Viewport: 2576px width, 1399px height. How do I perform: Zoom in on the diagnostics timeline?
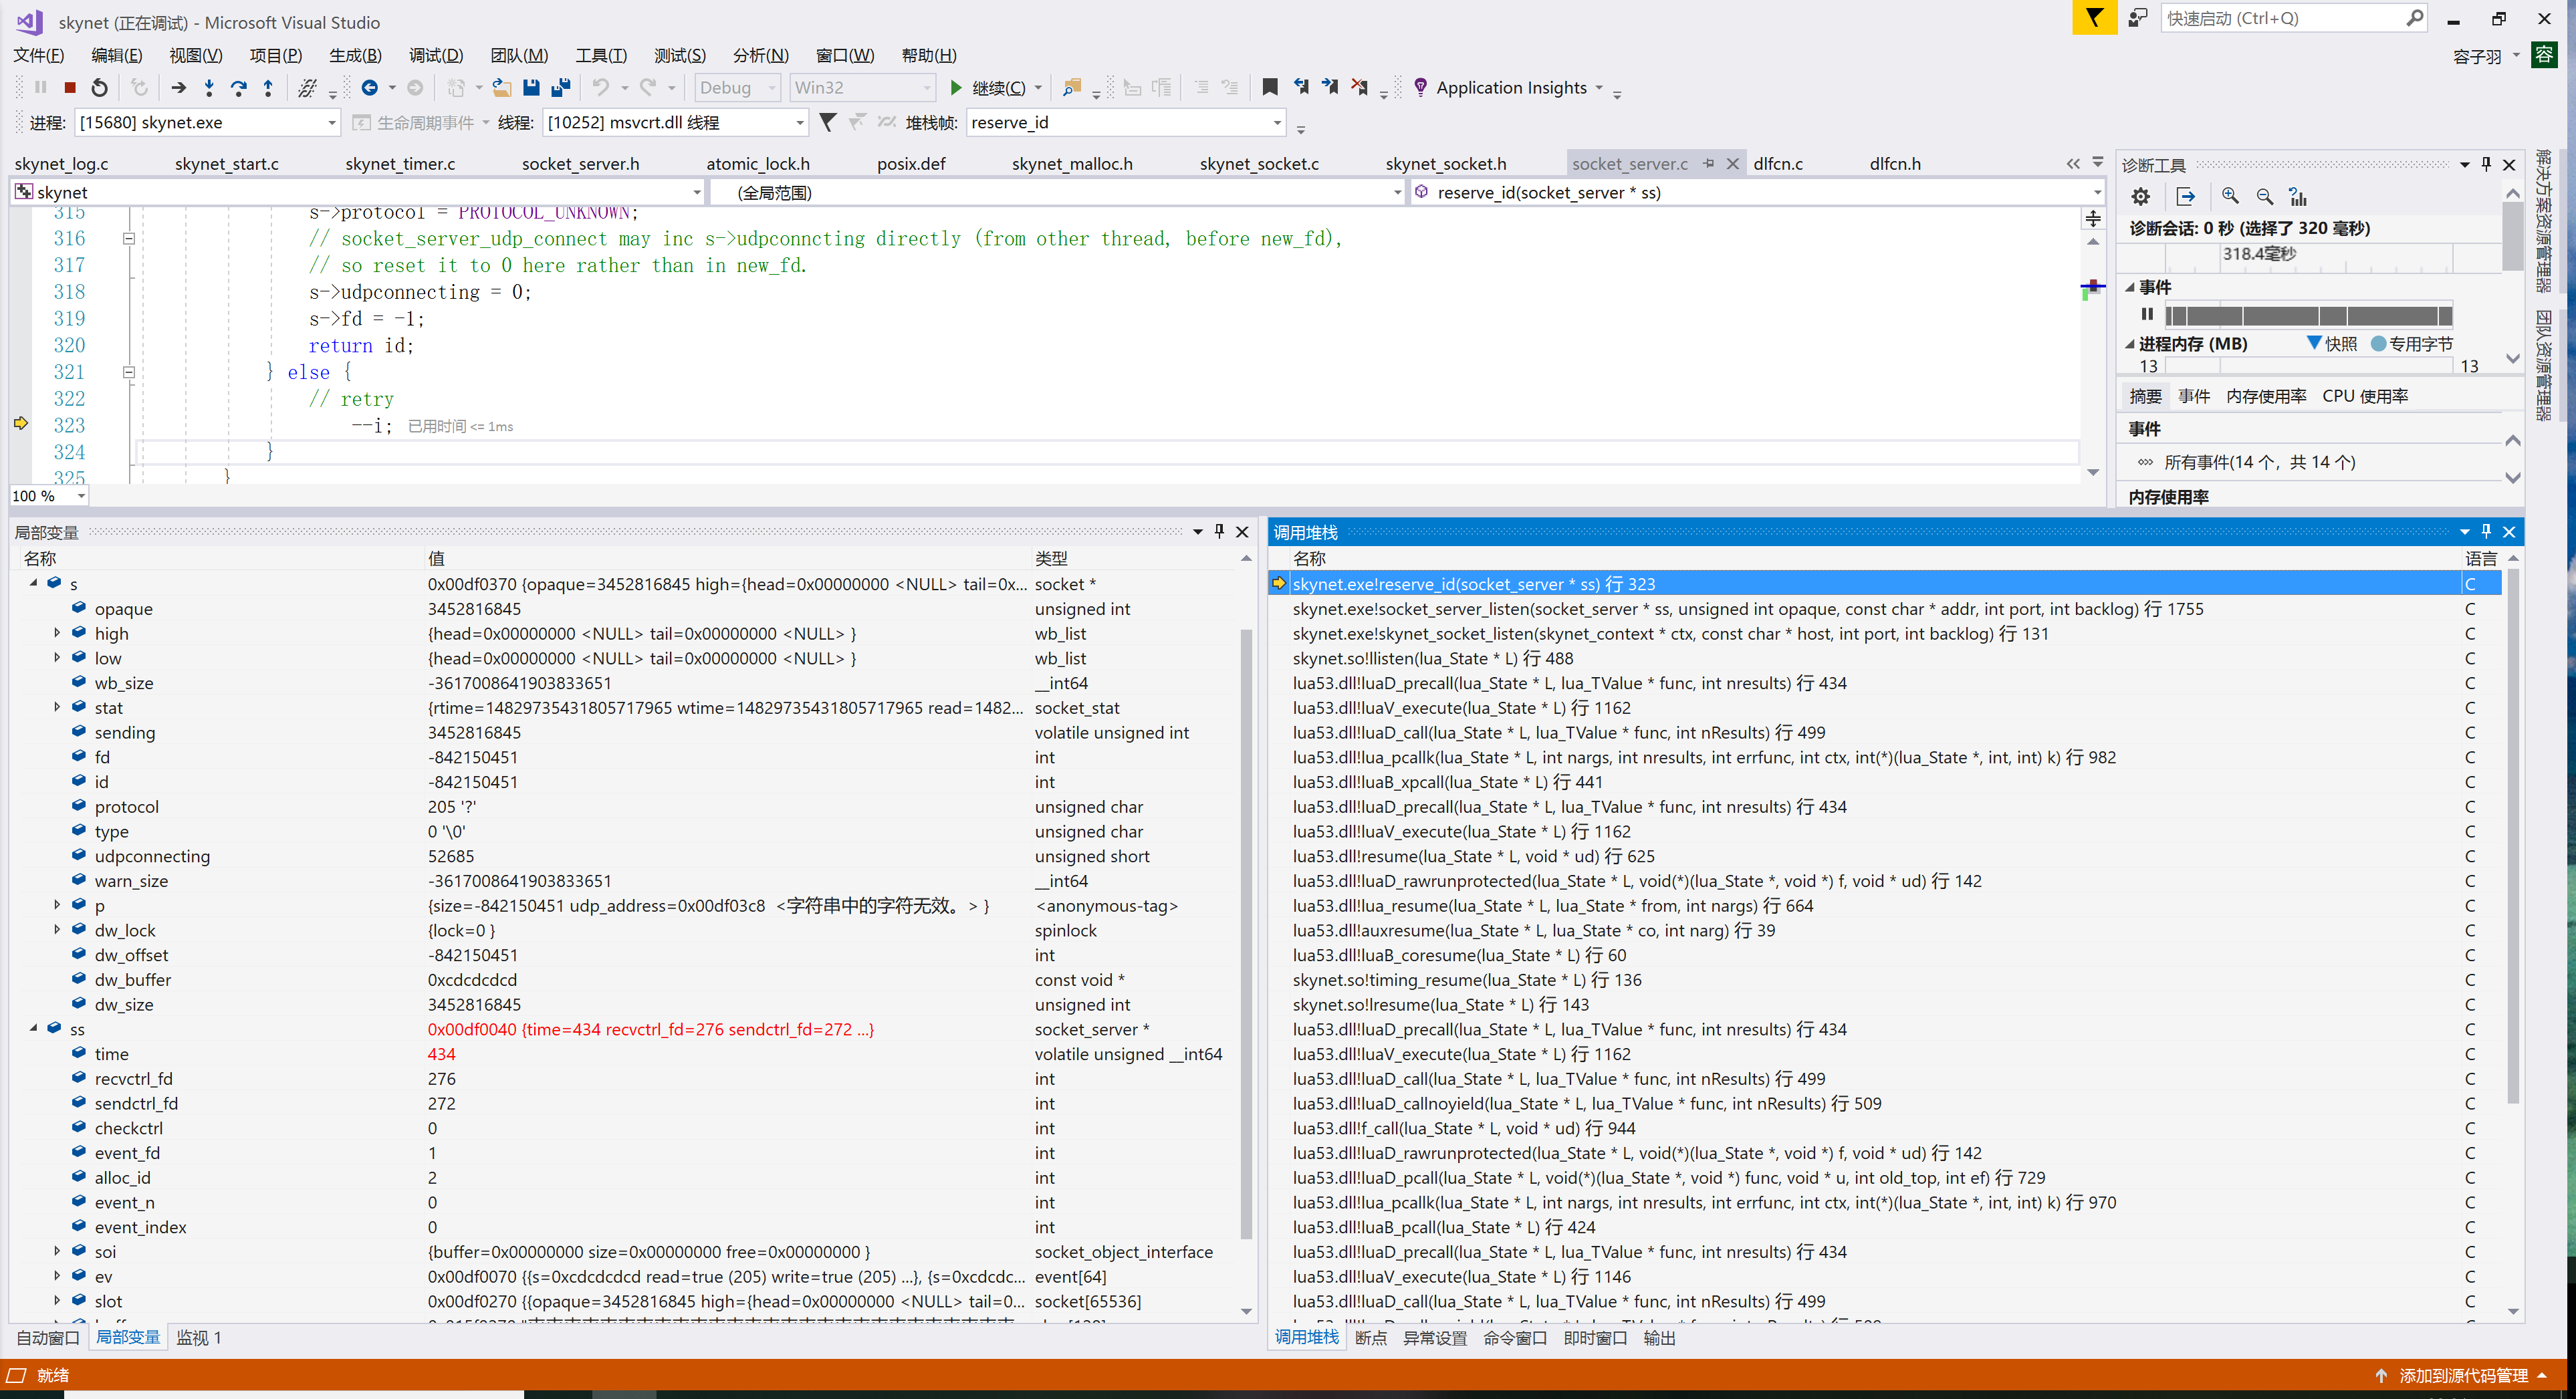[x=2230, y=196]
